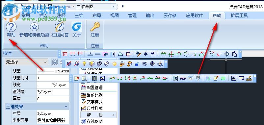Click the open folder icon in quick access
This screenshot has height=125, width=264.
click(x=28, y=7)
